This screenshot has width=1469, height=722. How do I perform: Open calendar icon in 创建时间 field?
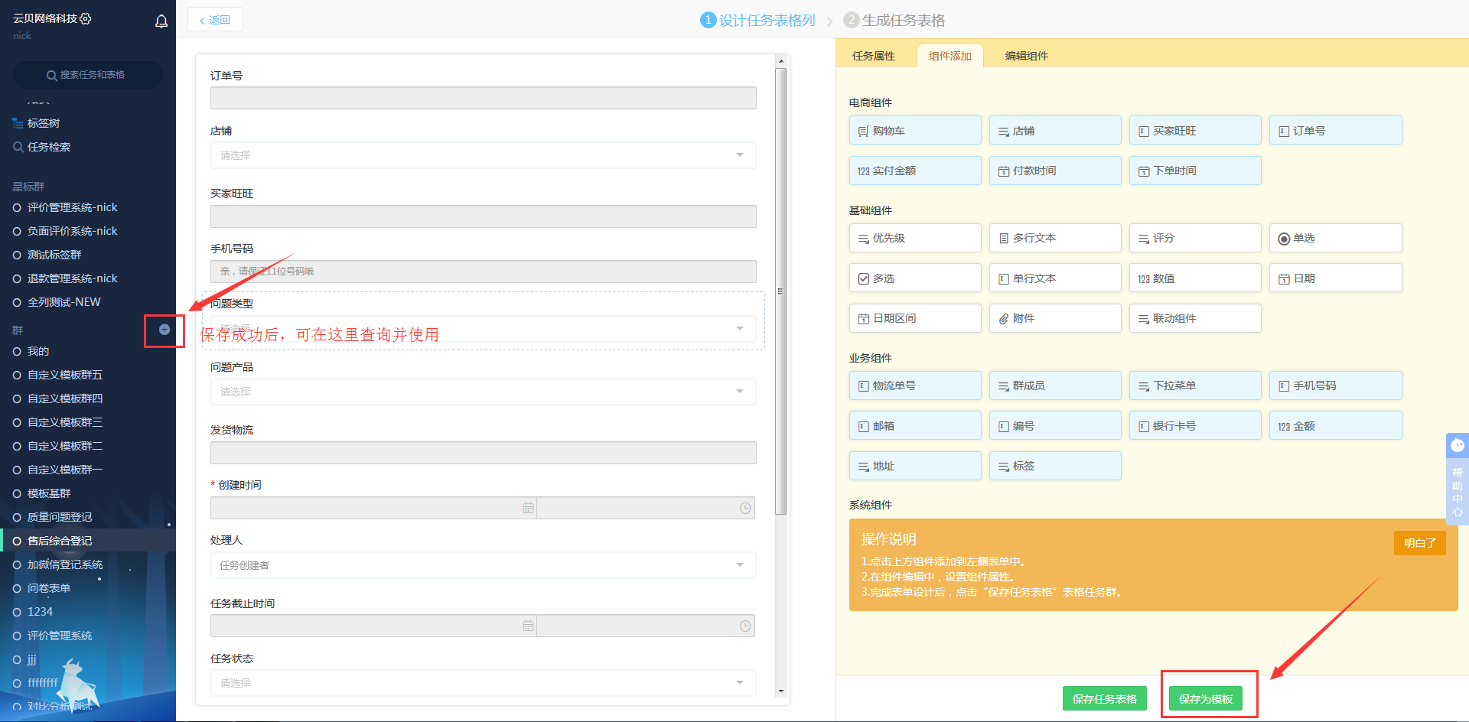(528, 508)
